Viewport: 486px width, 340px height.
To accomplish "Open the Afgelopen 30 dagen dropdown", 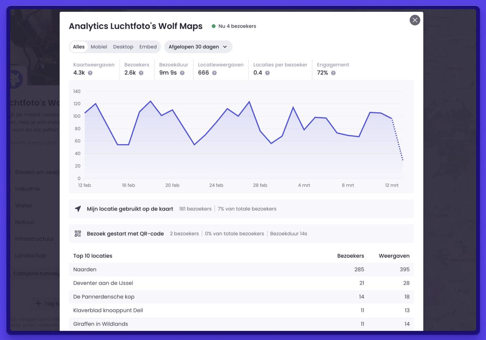I will [x=198, y=47].
